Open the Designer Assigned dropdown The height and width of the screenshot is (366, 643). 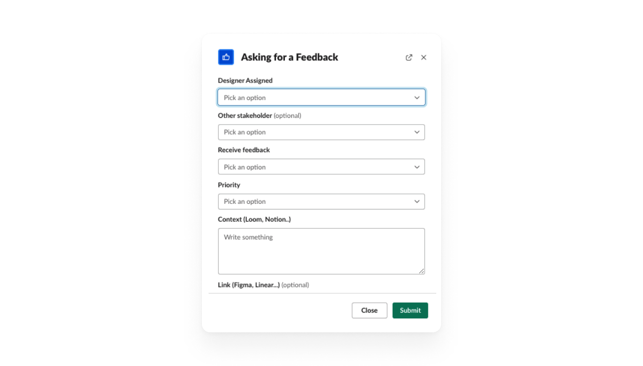pos(321,97)
